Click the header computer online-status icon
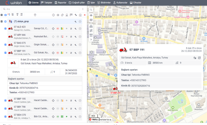 click(x=67, y=15)
